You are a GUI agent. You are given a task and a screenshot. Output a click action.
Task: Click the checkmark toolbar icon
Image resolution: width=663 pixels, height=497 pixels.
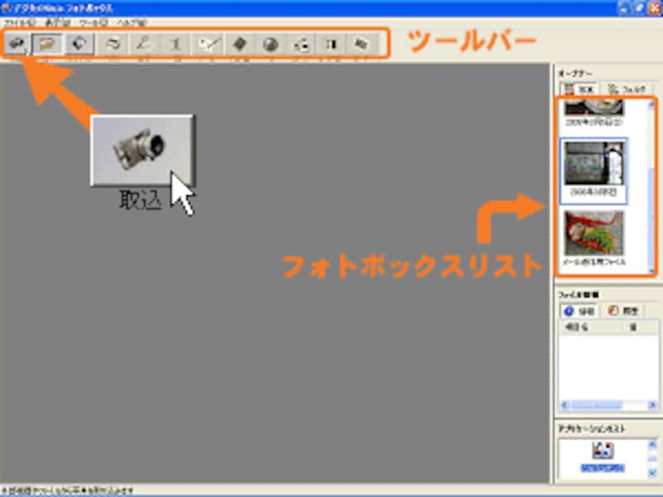[x=209, y=44]
